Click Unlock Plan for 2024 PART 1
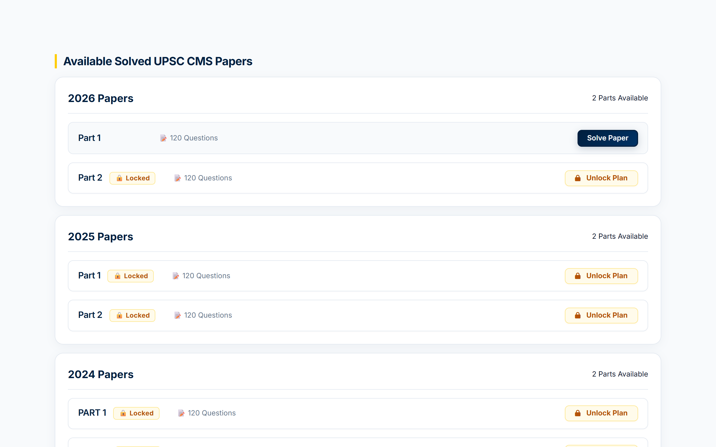716x447 pixels. [x=601, y=413]
